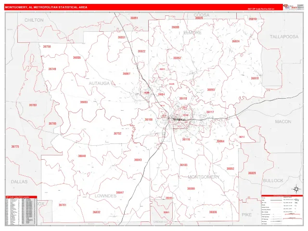Click ZIP code 36064

pos(220,141)
